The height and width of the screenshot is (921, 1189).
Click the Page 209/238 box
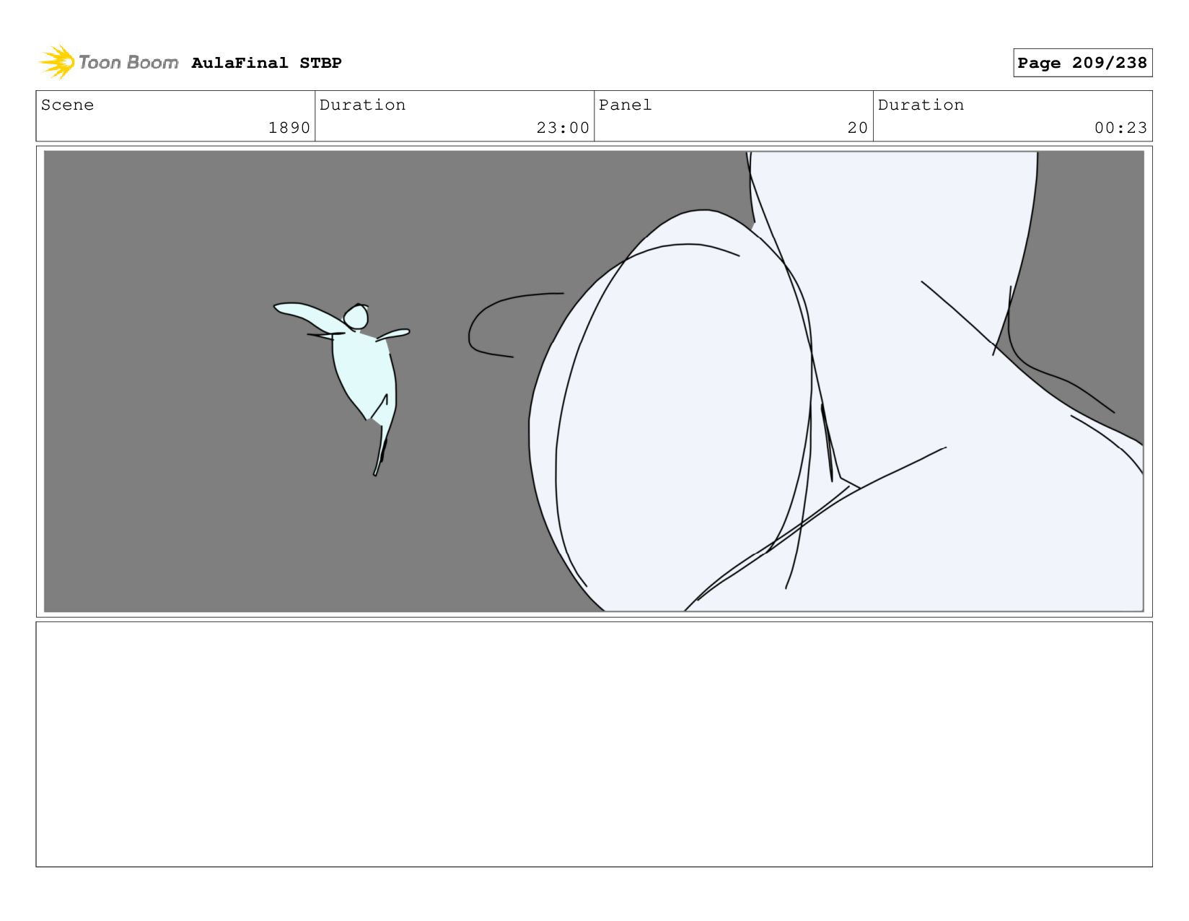pyautogui.click(x=1082, y=63)
